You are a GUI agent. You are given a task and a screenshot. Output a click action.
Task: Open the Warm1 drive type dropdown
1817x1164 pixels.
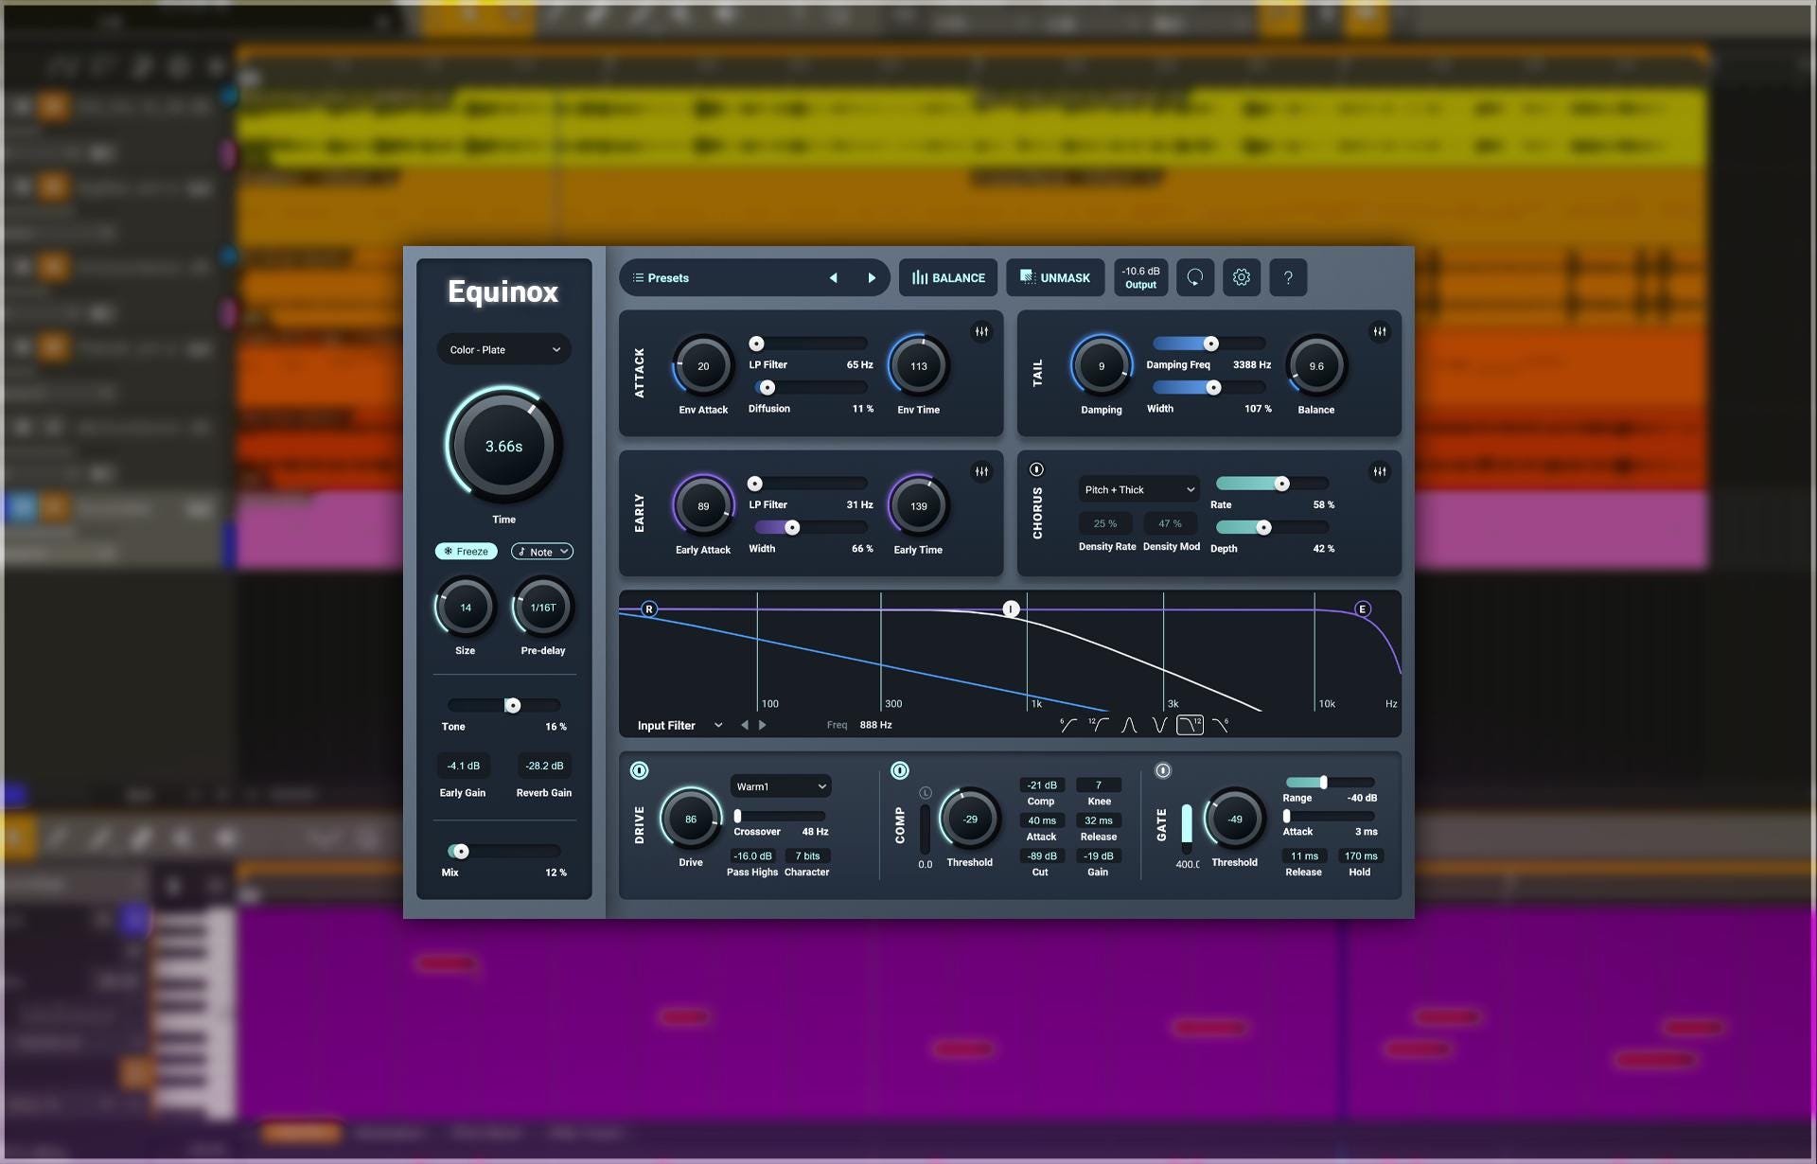tap(781, 786)
